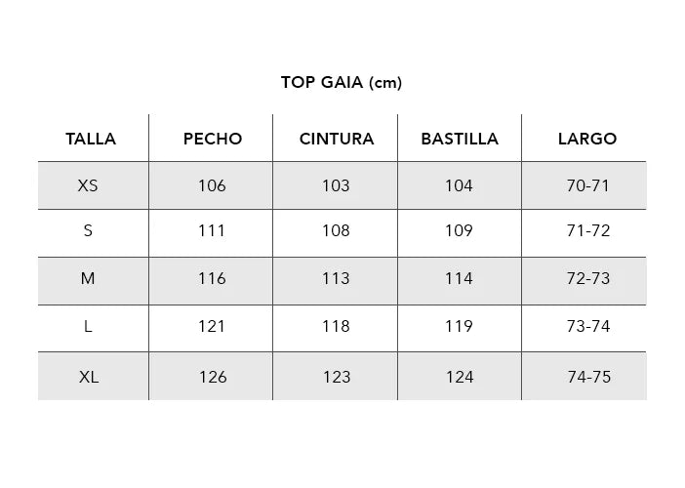Click the XS size row label
The width and height of the screenshot is (685, 488).
point(88,185)
